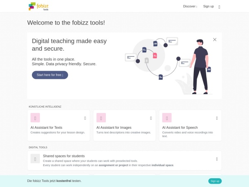Click the AI Assistant for Texts pink icon

click(35, 118)
